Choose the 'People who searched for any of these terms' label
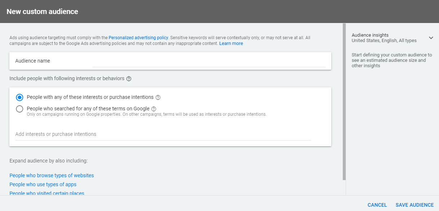The height and width of the screenshot is (211, 439). pyautogui.click(x=88, y=109)
